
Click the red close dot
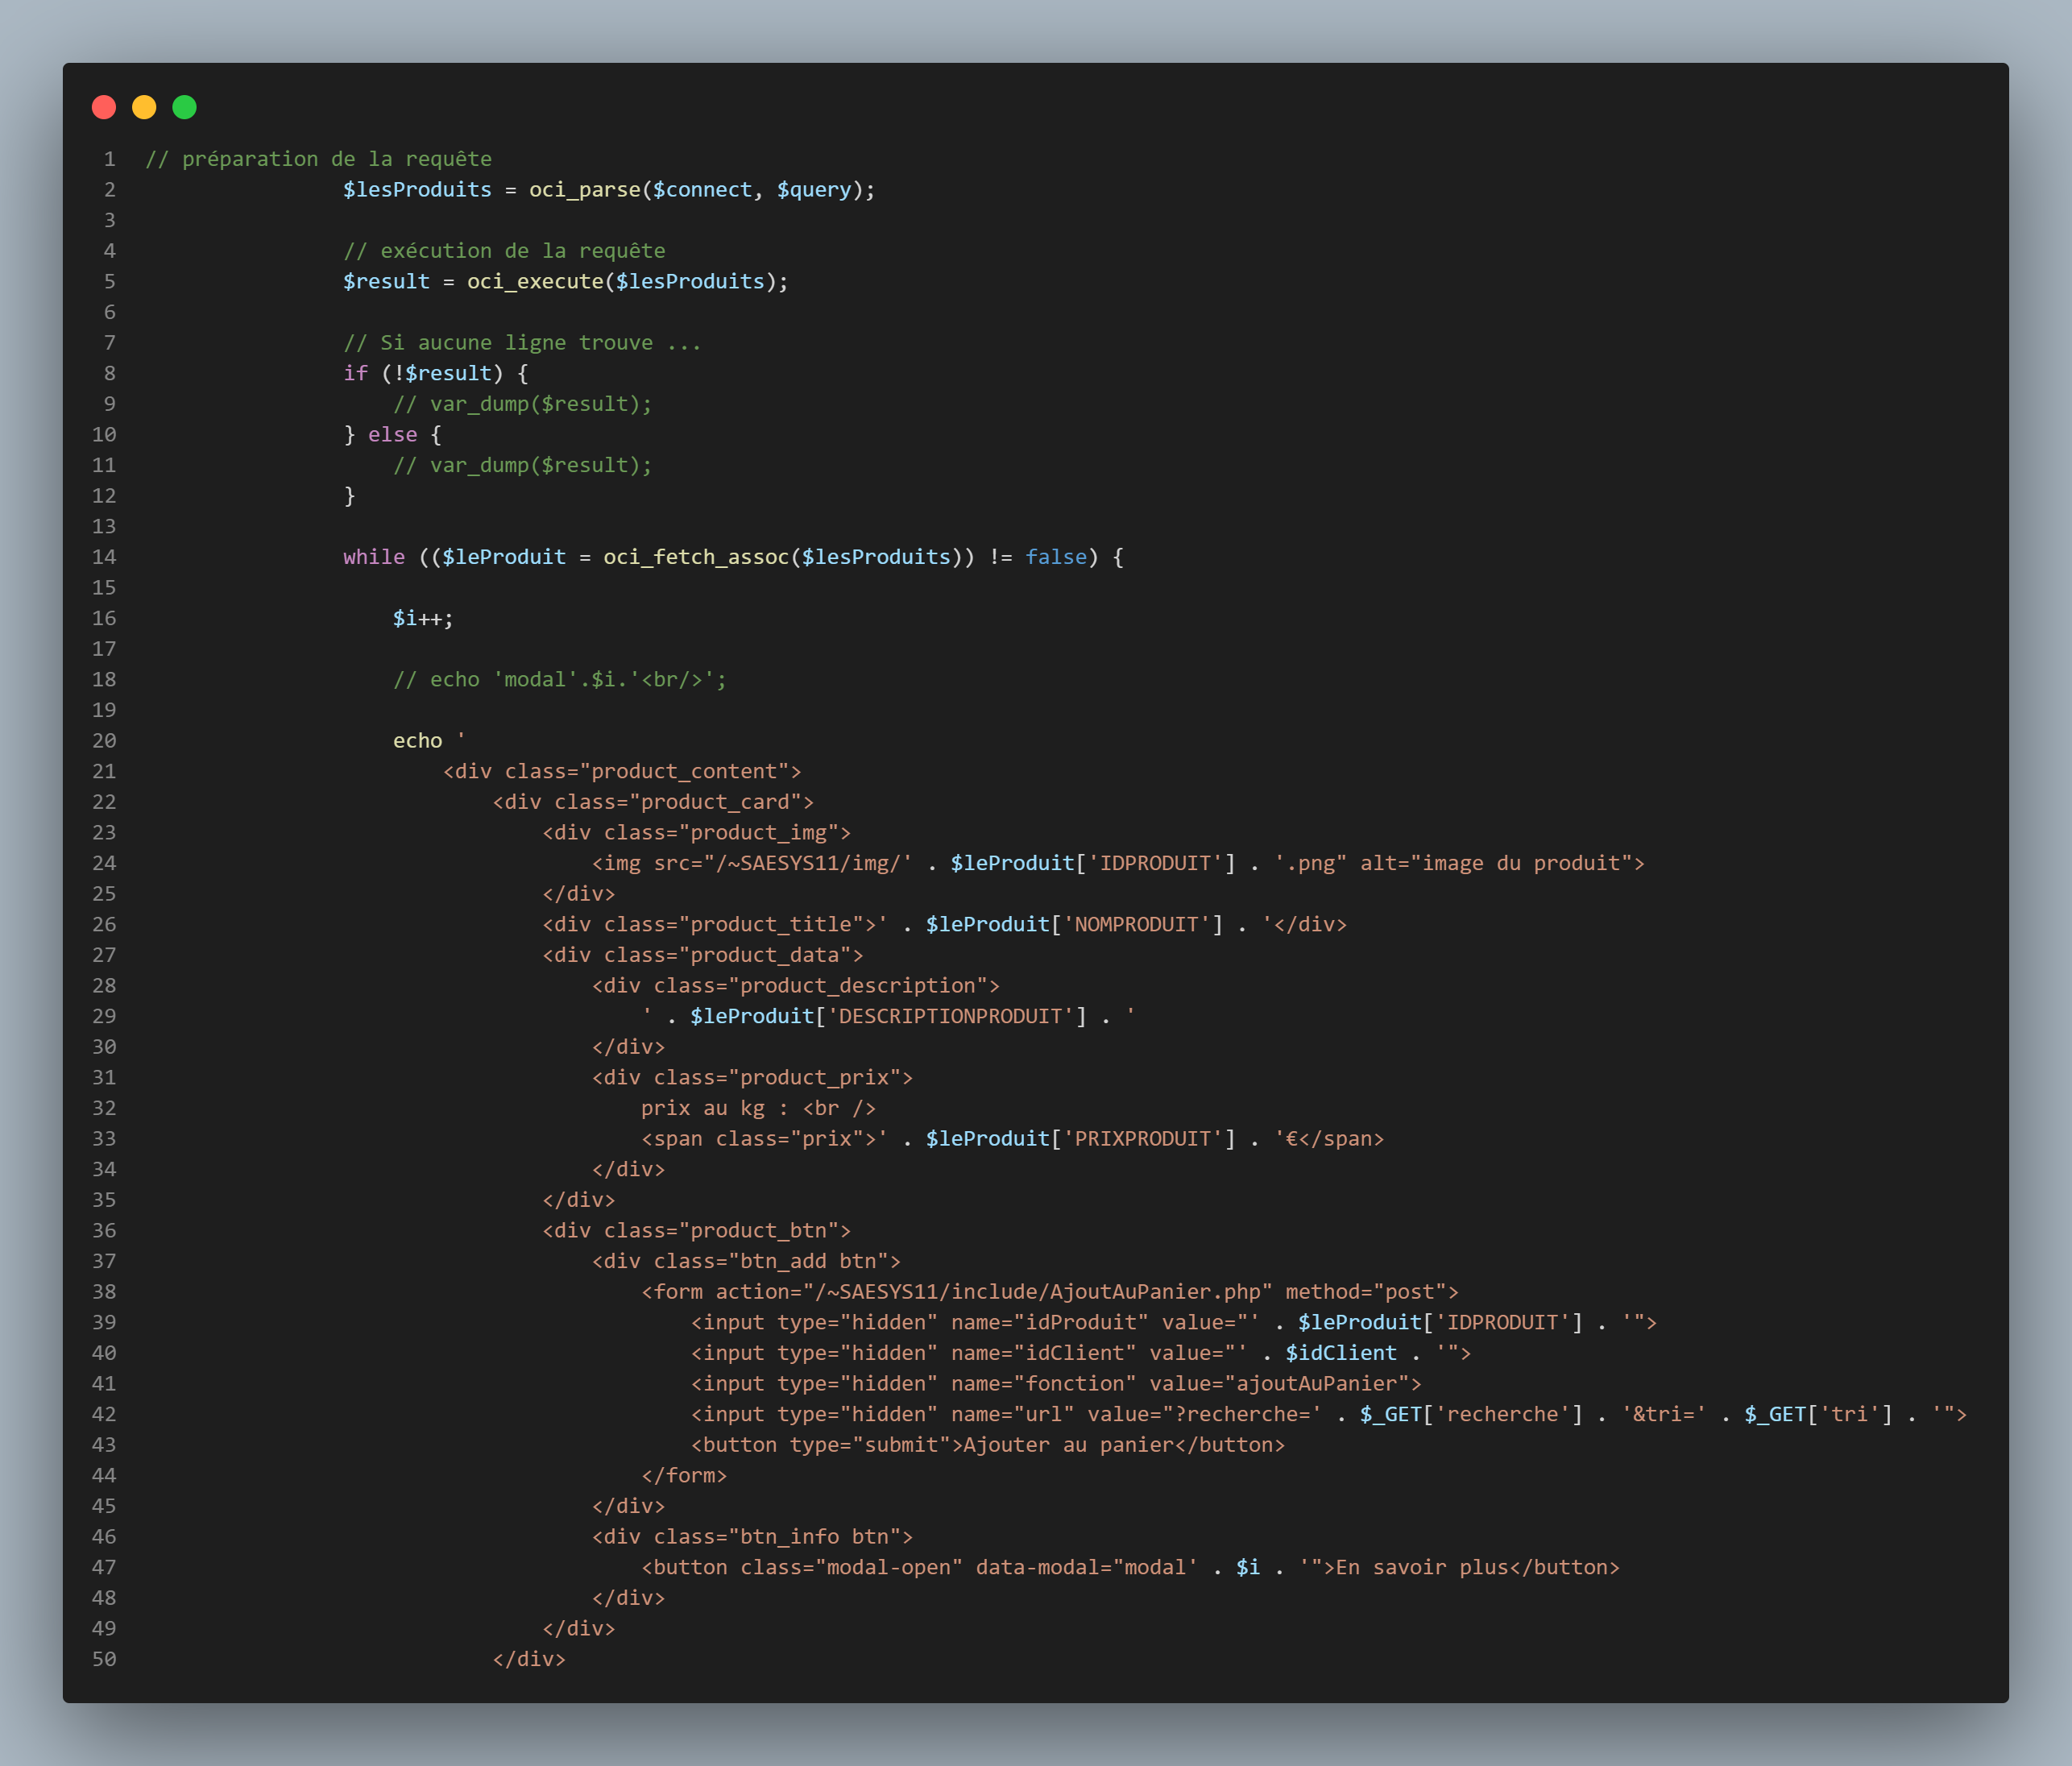(104, 107)
